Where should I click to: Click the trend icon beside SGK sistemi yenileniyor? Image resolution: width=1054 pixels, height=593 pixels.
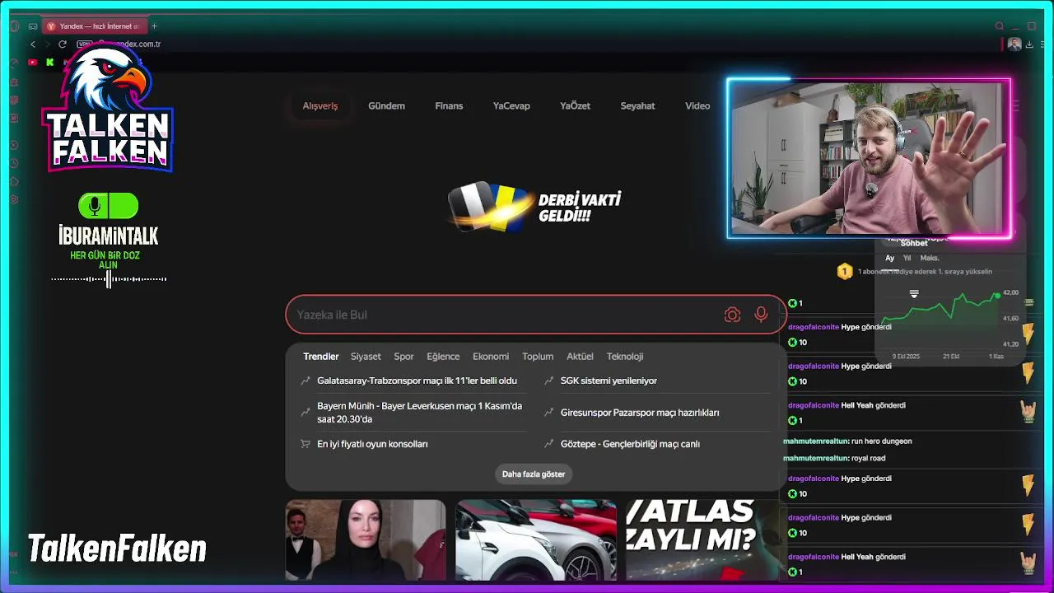tap(549, 381)
